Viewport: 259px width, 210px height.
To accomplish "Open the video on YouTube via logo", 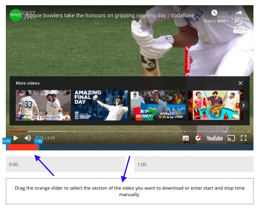I will [215, 138].
